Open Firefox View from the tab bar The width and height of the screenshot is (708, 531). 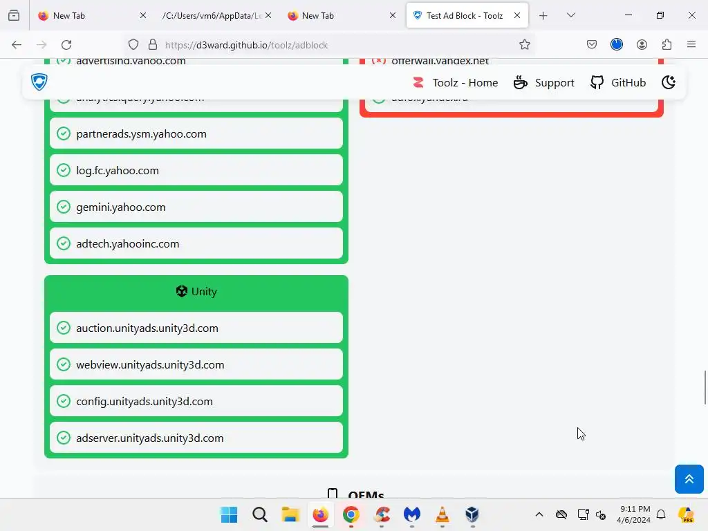pos(14,15)
